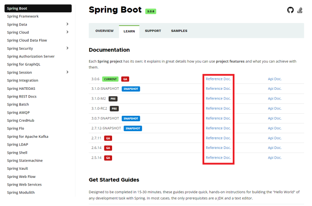Open Reference Doc. for version 2.6.14

pos(218,148)
